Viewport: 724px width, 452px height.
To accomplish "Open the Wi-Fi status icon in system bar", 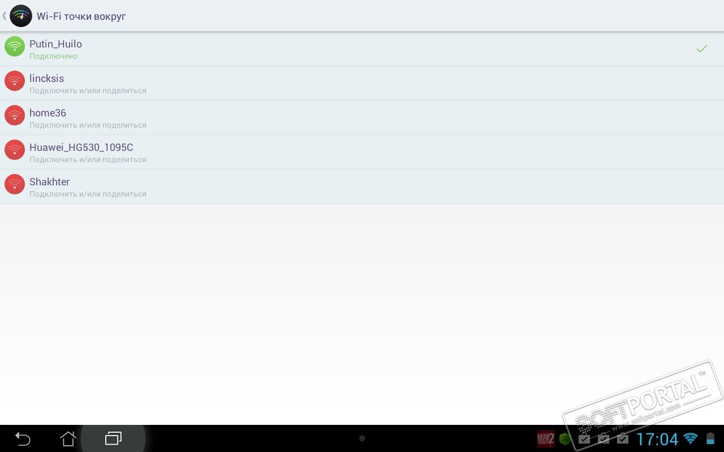I will [x=690, y=438].
